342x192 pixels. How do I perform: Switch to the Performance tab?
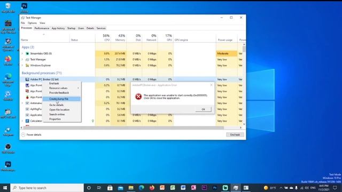pos(42,28)
